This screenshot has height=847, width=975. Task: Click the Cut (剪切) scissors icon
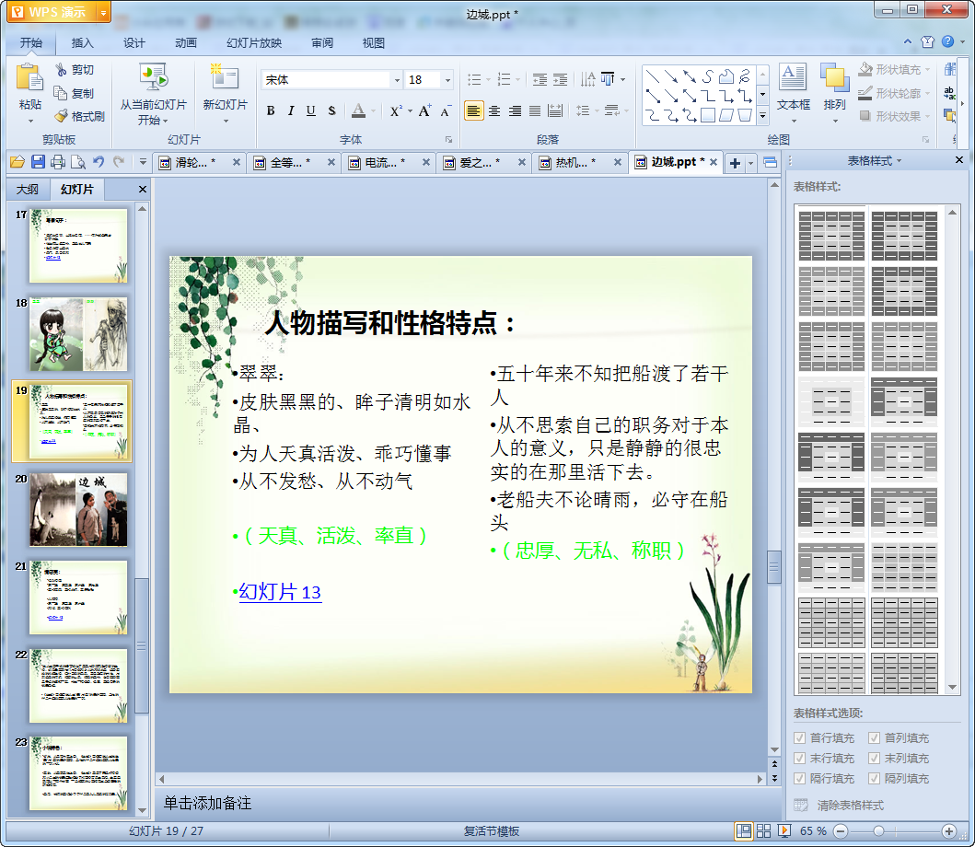[x=61, y=70]
